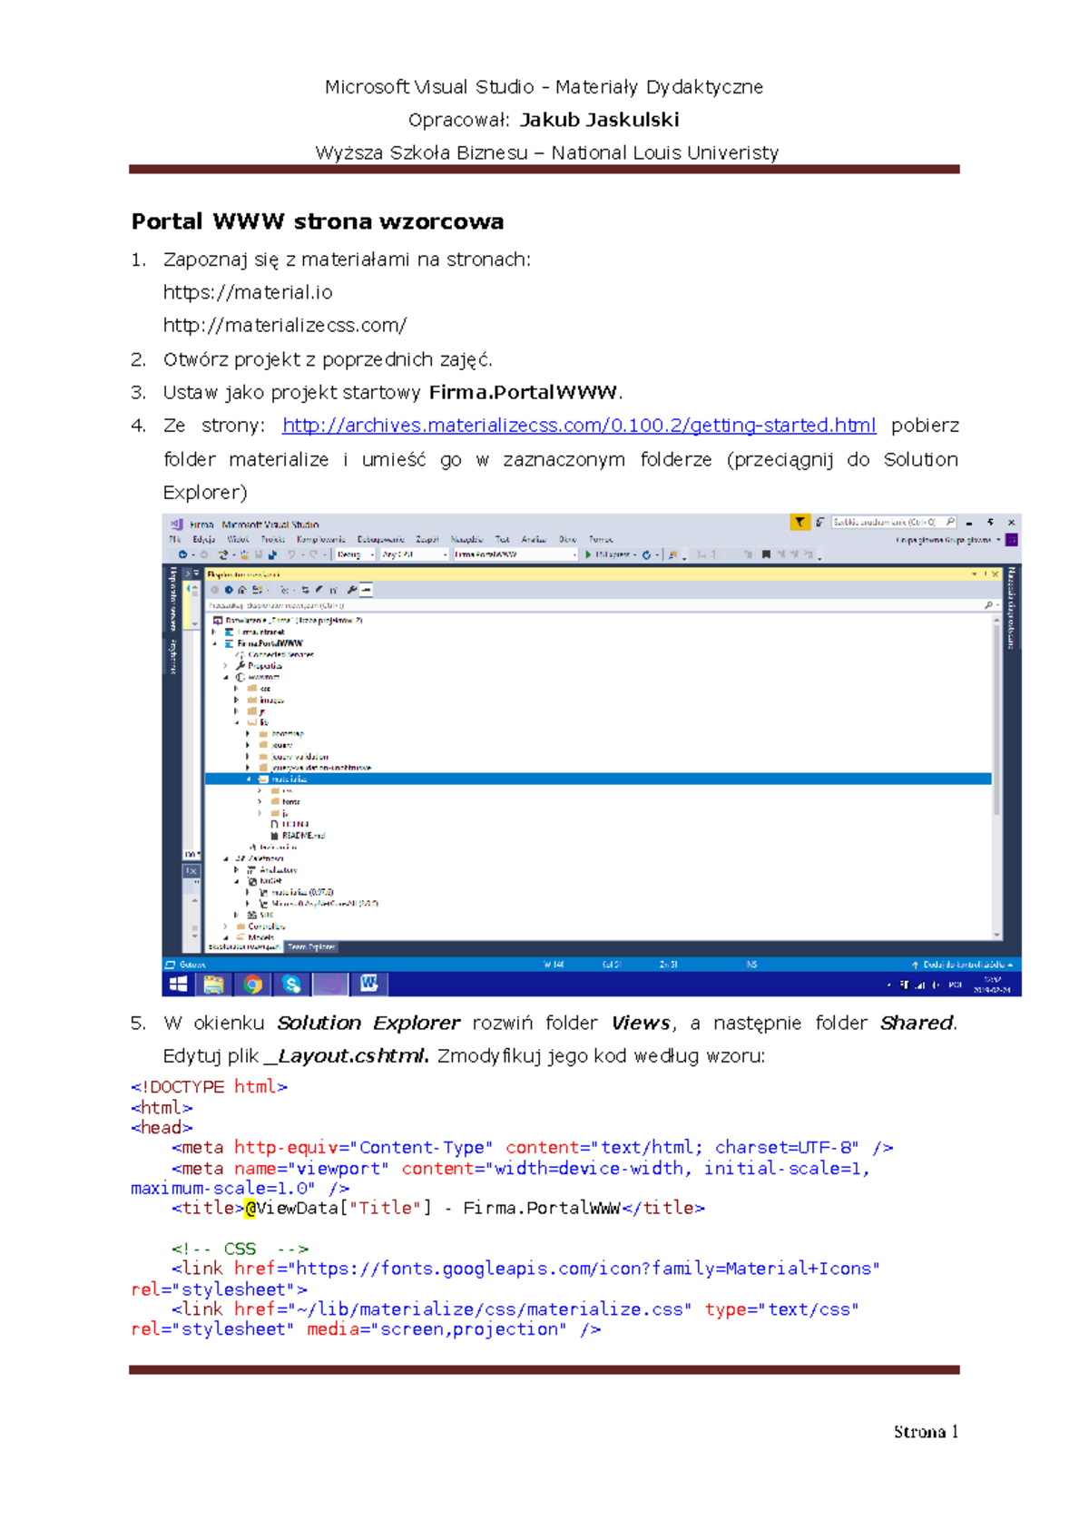Click the bold 'Firma.PortalWWW' in step 3
The image size is (1089, 1539).
coord(523,392)
